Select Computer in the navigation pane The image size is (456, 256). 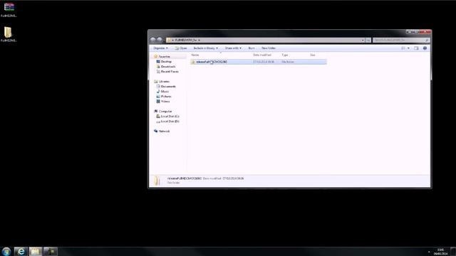(165, 112)
